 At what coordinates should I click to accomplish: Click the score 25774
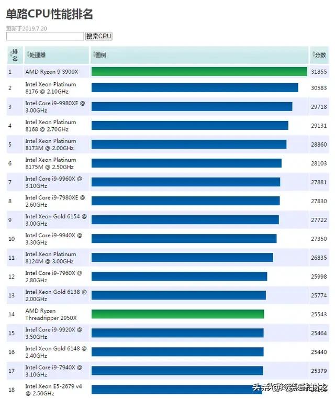[x=319, y=295]
